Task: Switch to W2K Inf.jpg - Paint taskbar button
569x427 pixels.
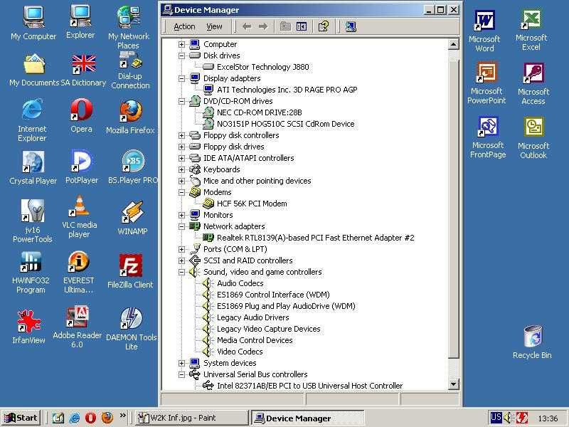Action: point(191,418)
